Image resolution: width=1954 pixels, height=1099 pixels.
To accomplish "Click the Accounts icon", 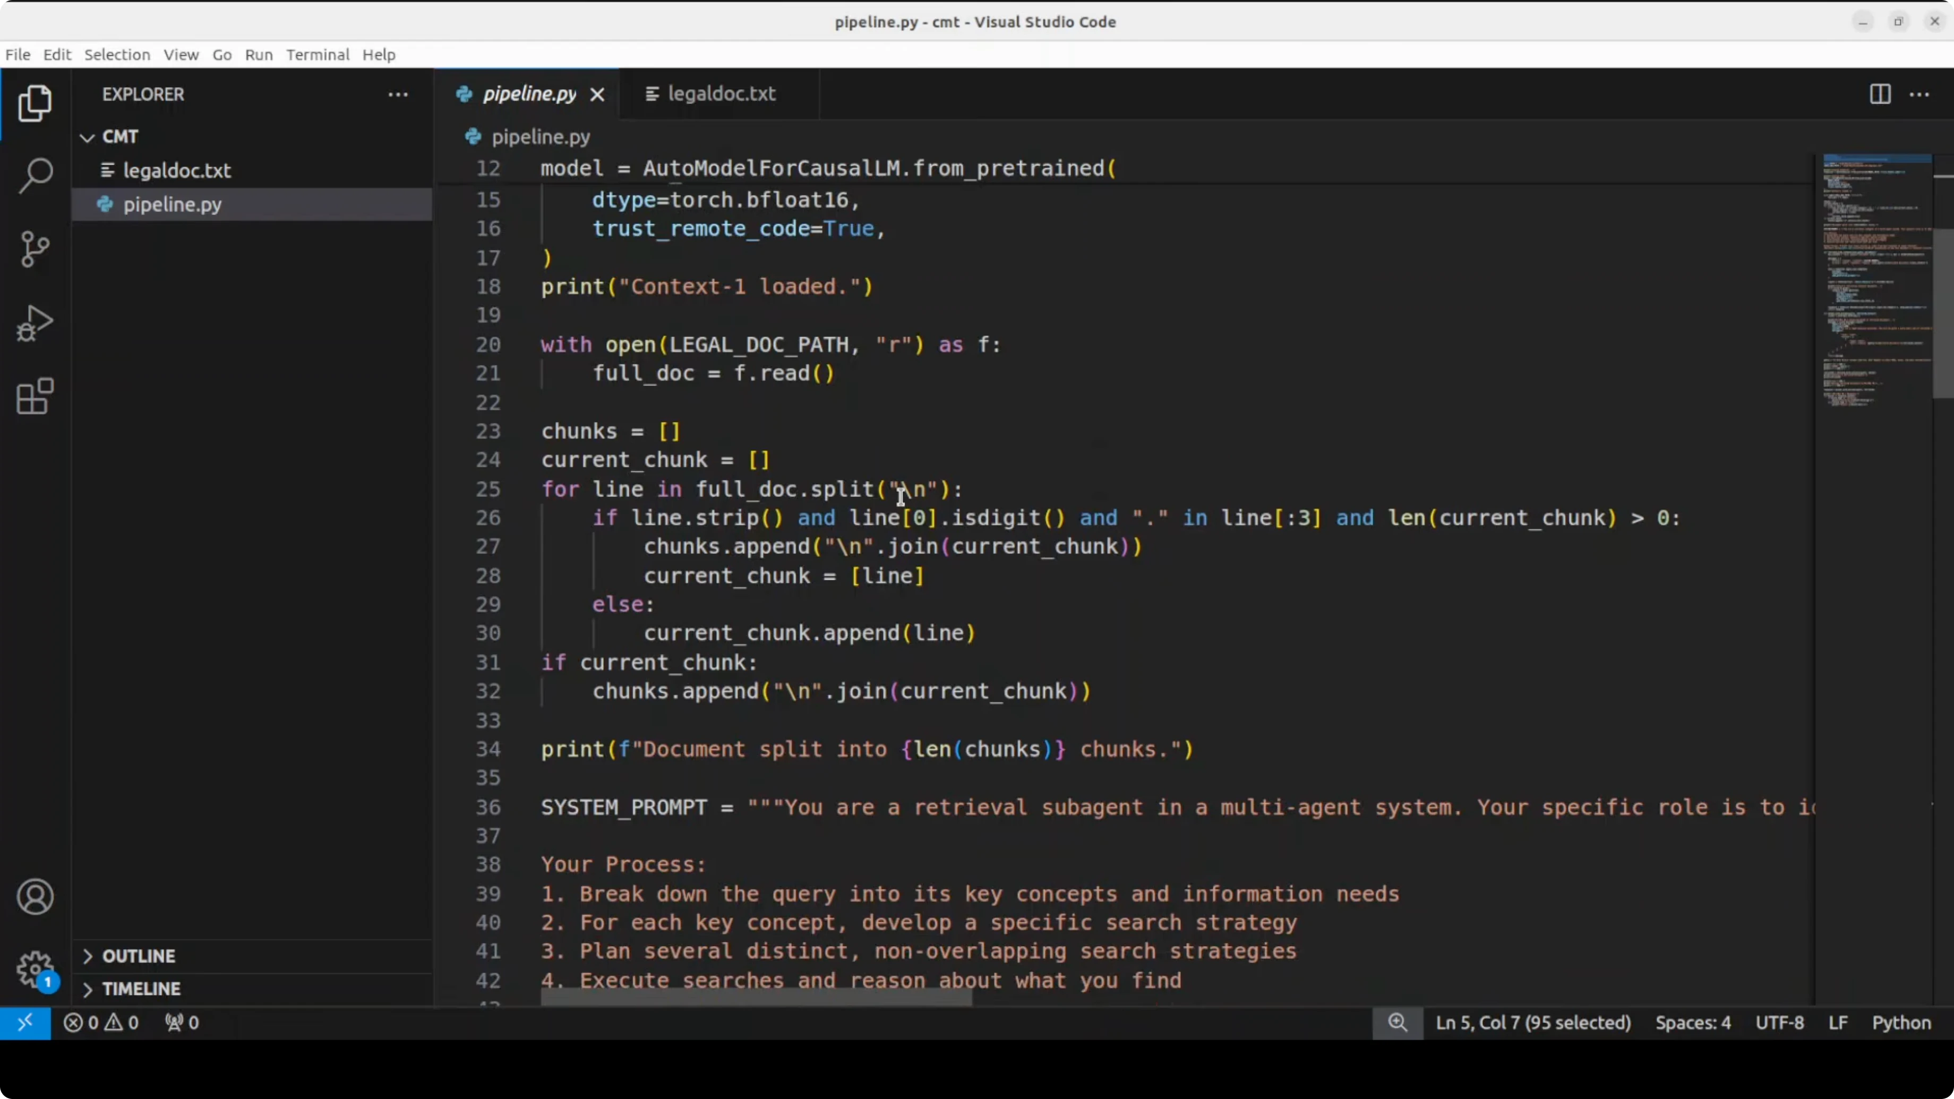I will click(35, 897).
